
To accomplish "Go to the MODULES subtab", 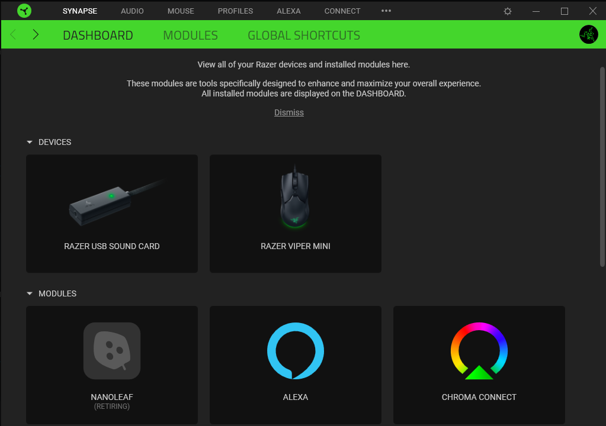I will [191, 35].
